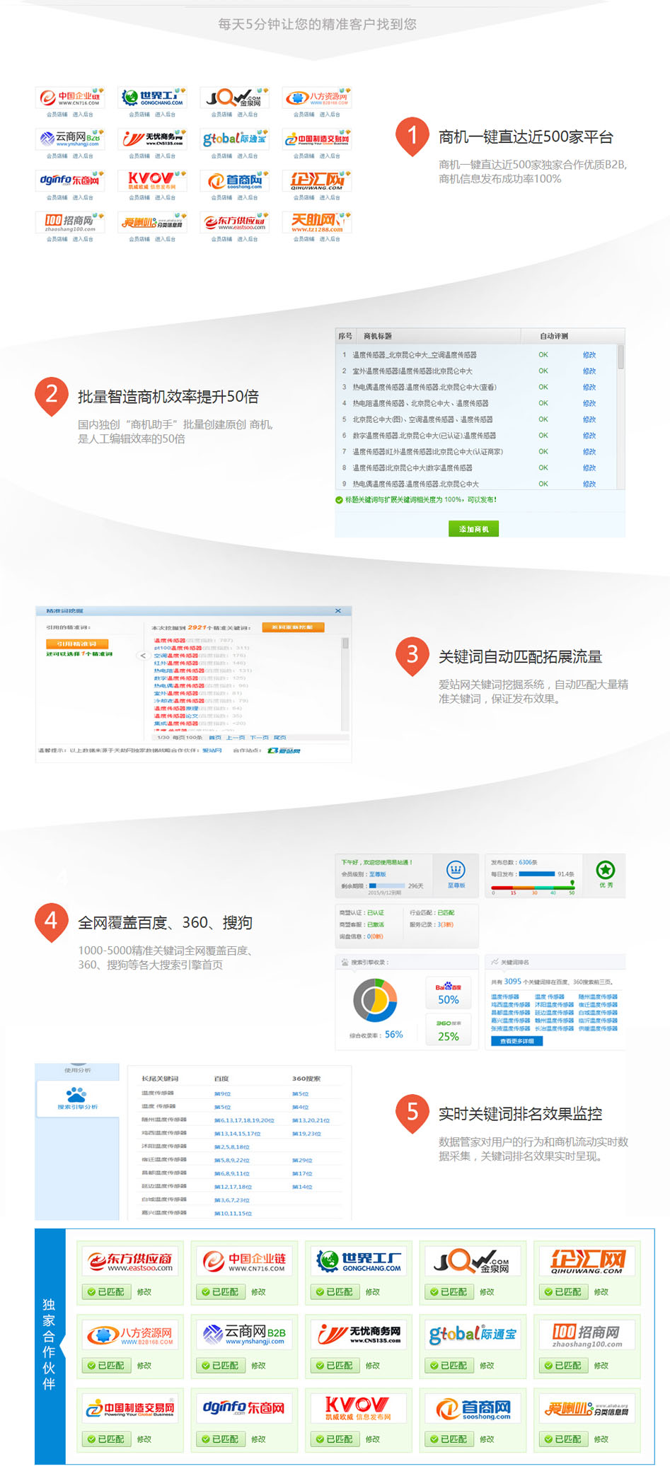Image resolution: width=670 pixels, height=1476 pixels.
Task: Click the 3095 keyword count number
Action: [x=512, y=981]
